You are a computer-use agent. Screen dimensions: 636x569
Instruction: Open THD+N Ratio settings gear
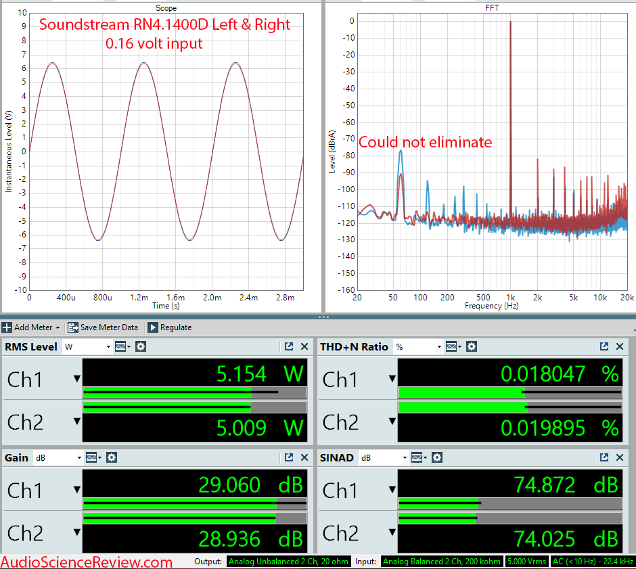(x=472, y=346)
